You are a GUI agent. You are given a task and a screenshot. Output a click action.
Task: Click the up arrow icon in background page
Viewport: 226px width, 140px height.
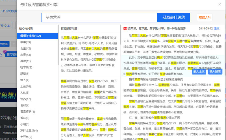pyautogui.click(x=14, y=44)
